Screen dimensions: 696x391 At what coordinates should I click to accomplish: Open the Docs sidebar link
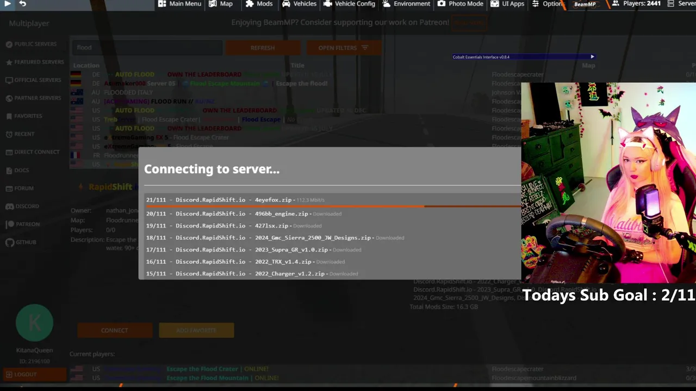click(17, 170)
